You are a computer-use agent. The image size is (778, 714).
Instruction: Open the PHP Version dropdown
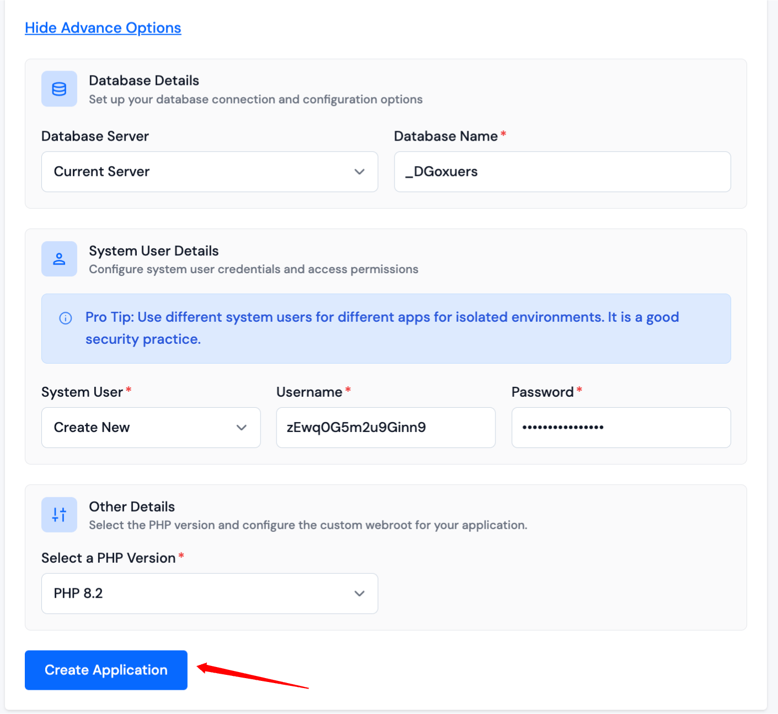tap(210, 593)
